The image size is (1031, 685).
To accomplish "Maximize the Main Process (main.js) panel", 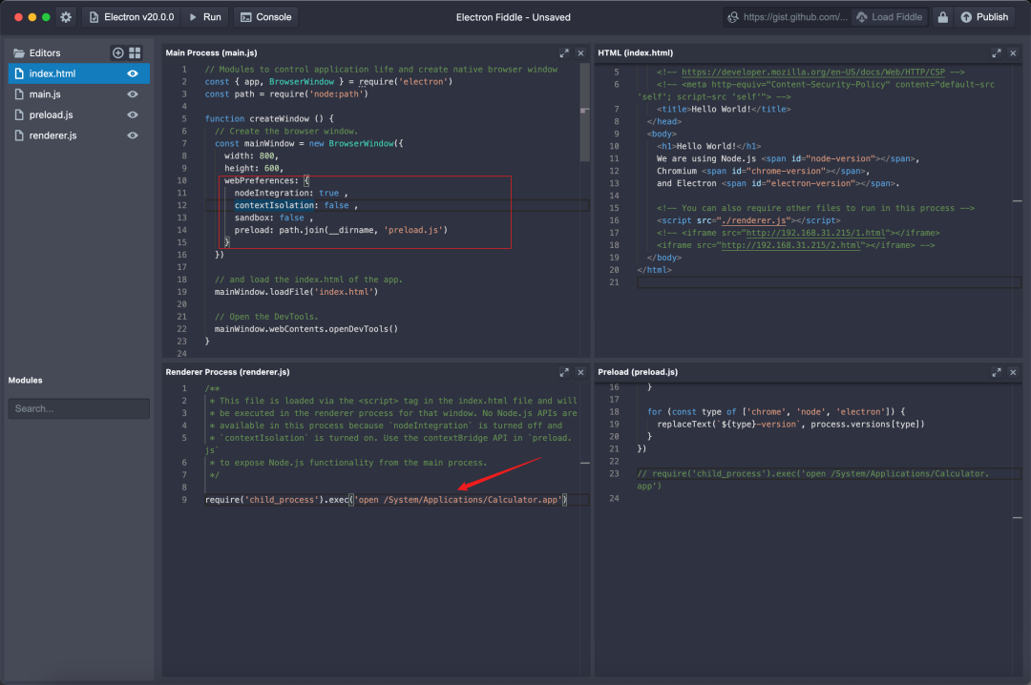I will [x=564, y=52].
